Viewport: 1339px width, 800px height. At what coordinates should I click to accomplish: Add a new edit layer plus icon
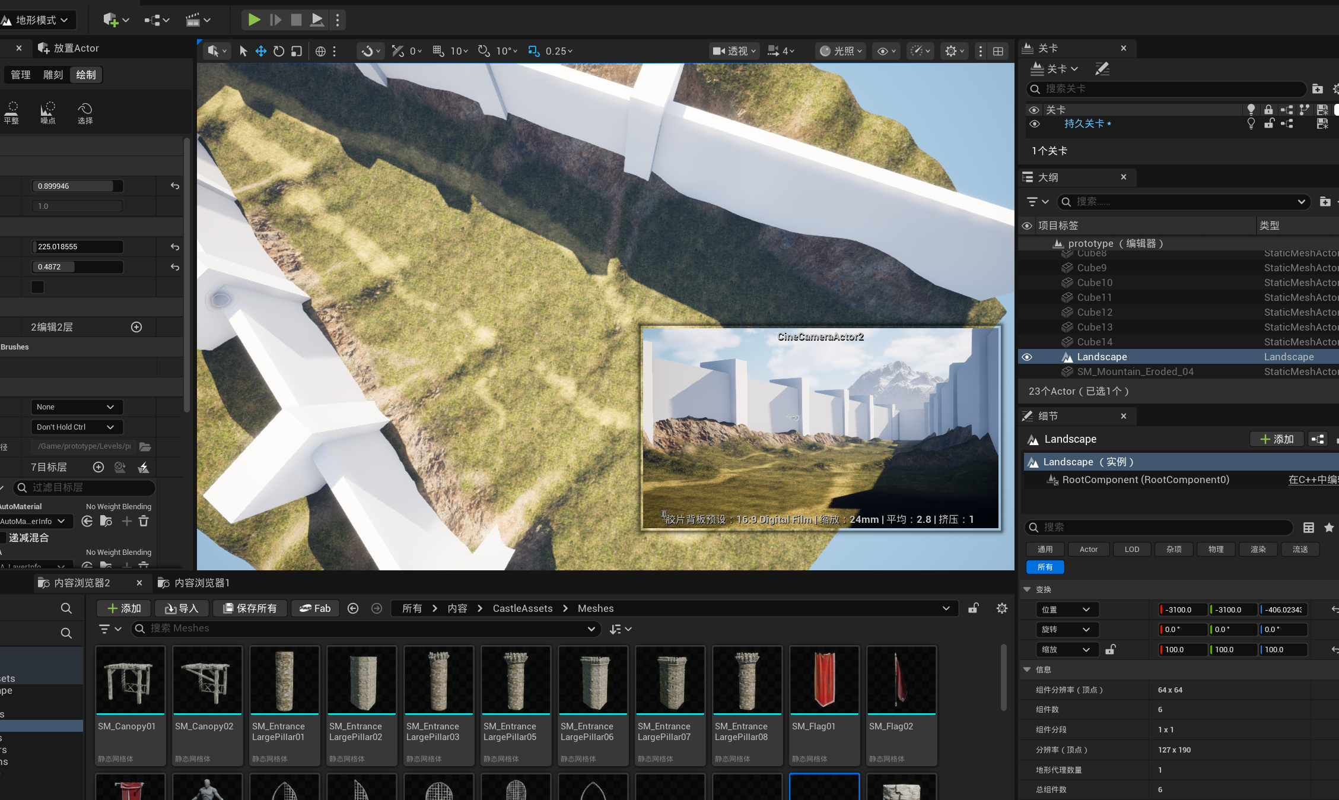(x=136, y=327)
